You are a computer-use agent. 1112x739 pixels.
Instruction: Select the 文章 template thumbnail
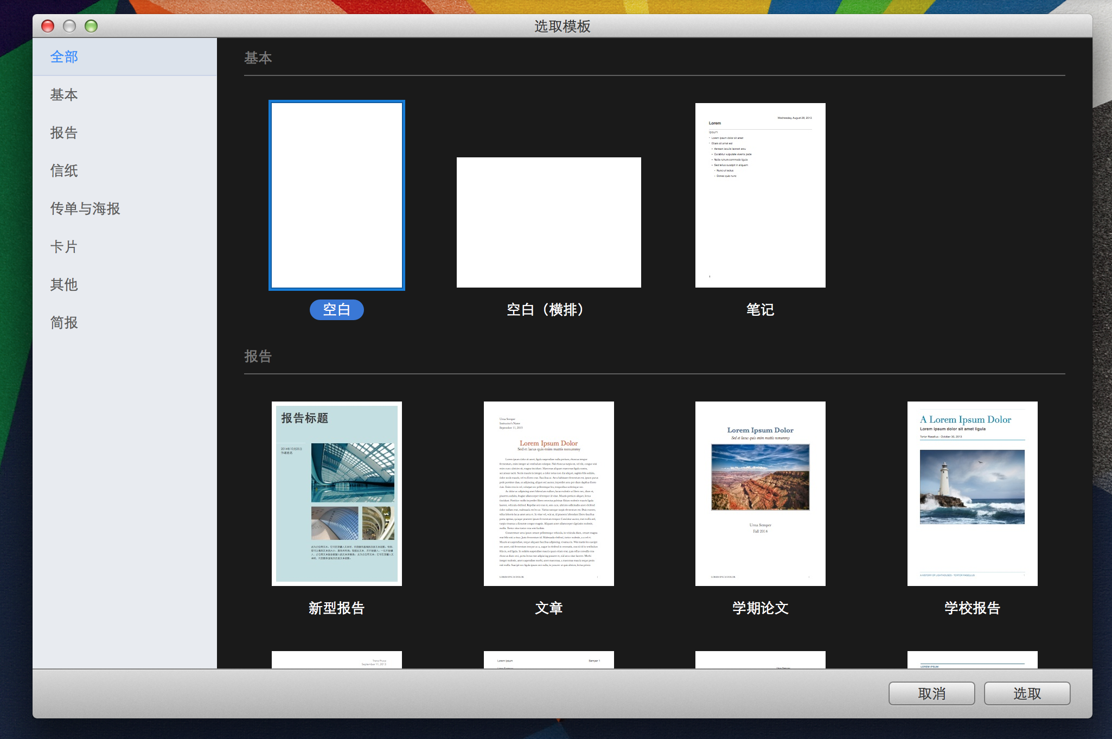[549, 494]
